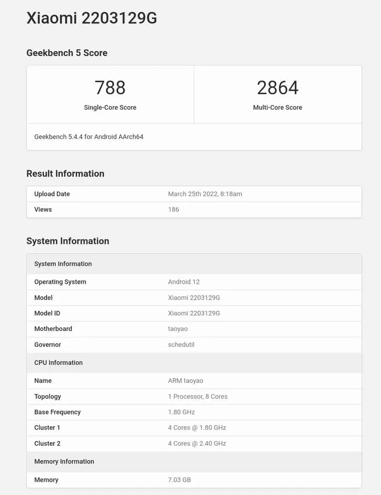Click the Model value Xiaomi 2203129G
381x495 pixels.
tap(194, 298)
